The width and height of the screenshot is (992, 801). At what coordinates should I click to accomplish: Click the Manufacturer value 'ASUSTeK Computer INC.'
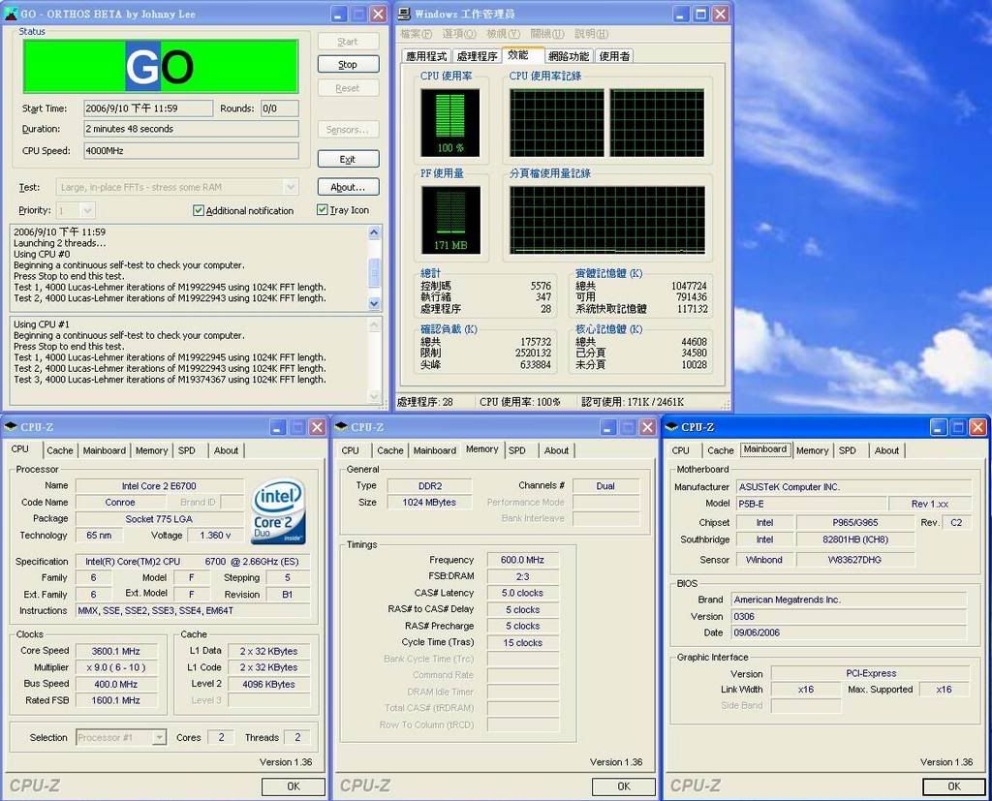853,487
